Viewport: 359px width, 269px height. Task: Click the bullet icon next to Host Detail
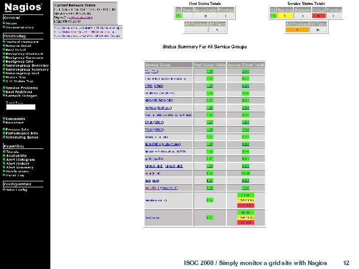click(x=4, y=49)
